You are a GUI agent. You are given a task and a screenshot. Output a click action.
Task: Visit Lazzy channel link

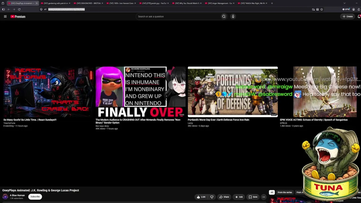[x=190, y=123]
